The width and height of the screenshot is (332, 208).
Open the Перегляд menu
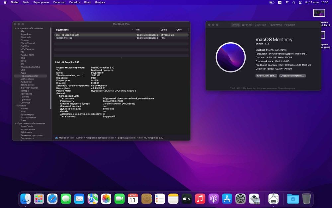click(x=59, y=2)
